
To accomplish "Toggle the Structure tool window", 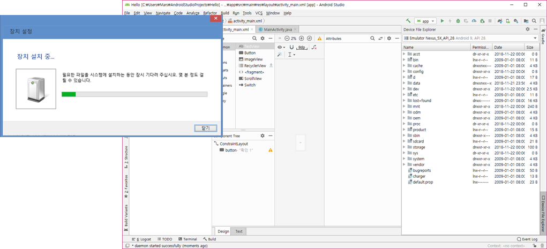I will (x=126, y=157).
